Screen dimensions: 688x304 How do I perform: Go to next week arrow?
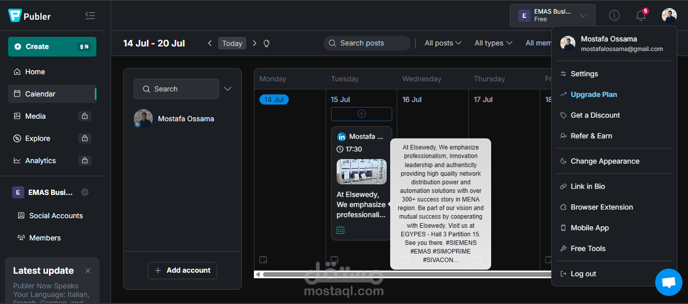click(x=254, y=43)
